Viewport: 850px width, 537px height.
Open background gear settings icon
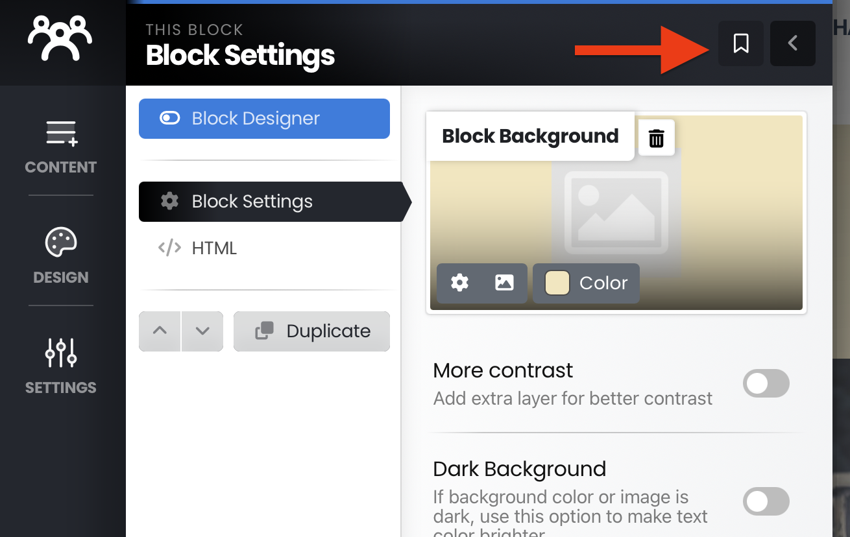pos(459,283)
